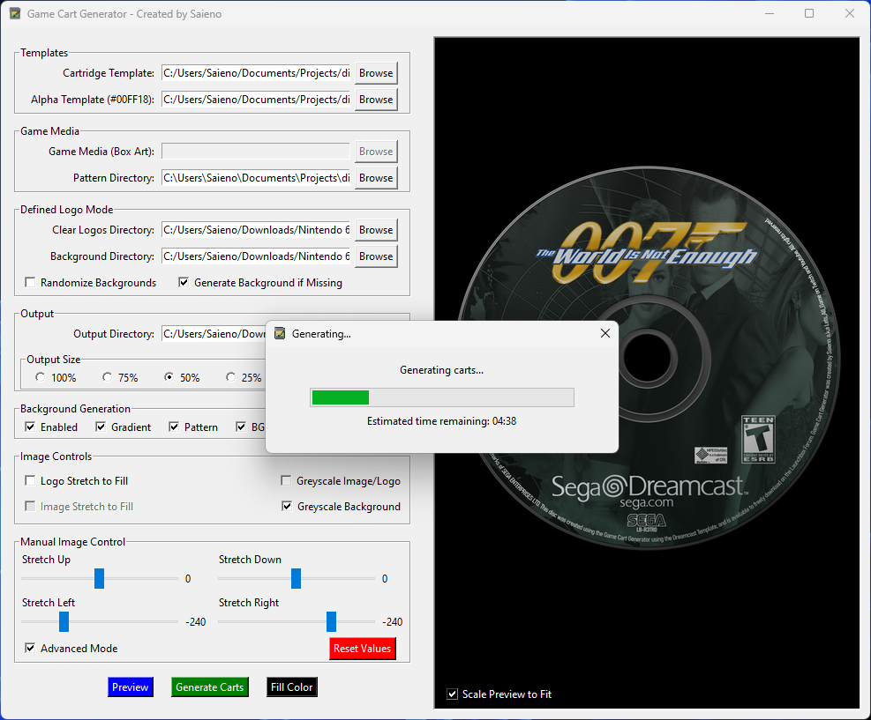The width and height of the screenshot is (871, 720).
Task: Click the Pattern Directory path field
Action: pyautogui.click(x=256, y=178)
